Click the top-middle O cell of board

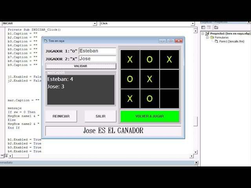point(150,60)
